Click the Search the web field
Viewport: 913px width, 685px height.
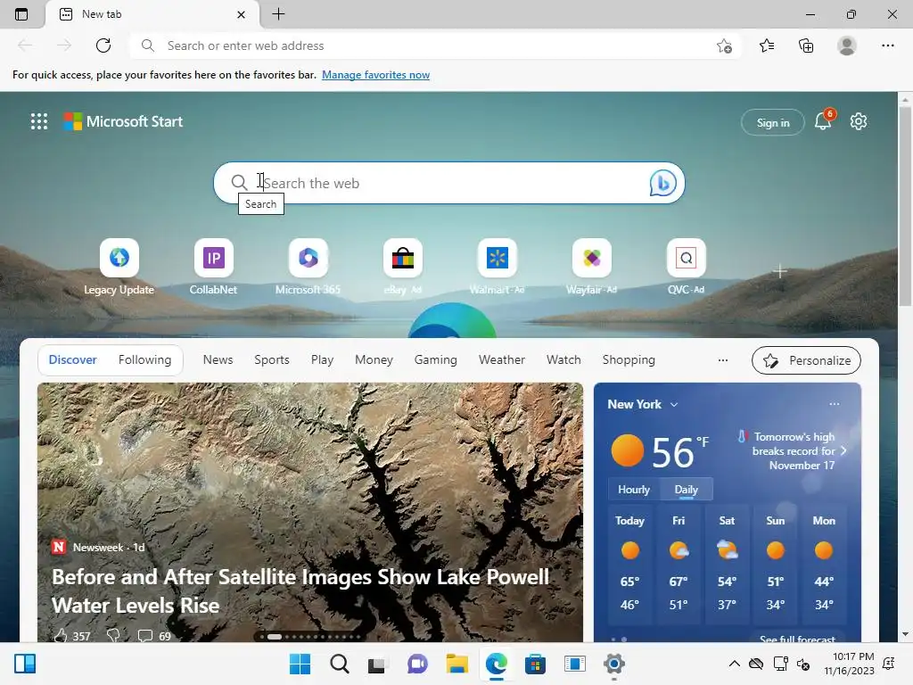coord(448,183)
